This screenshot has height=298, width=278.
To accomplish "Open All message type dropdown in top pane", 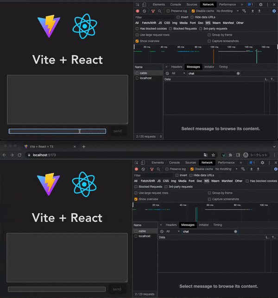I will point(178,73).
